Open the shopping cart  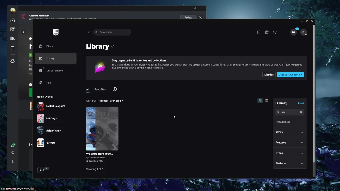pyautogui.click(x=275, y=32)
